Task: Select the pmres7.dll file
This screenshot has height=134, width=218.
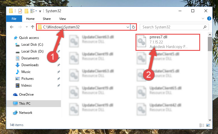Action: pos(168,42)
